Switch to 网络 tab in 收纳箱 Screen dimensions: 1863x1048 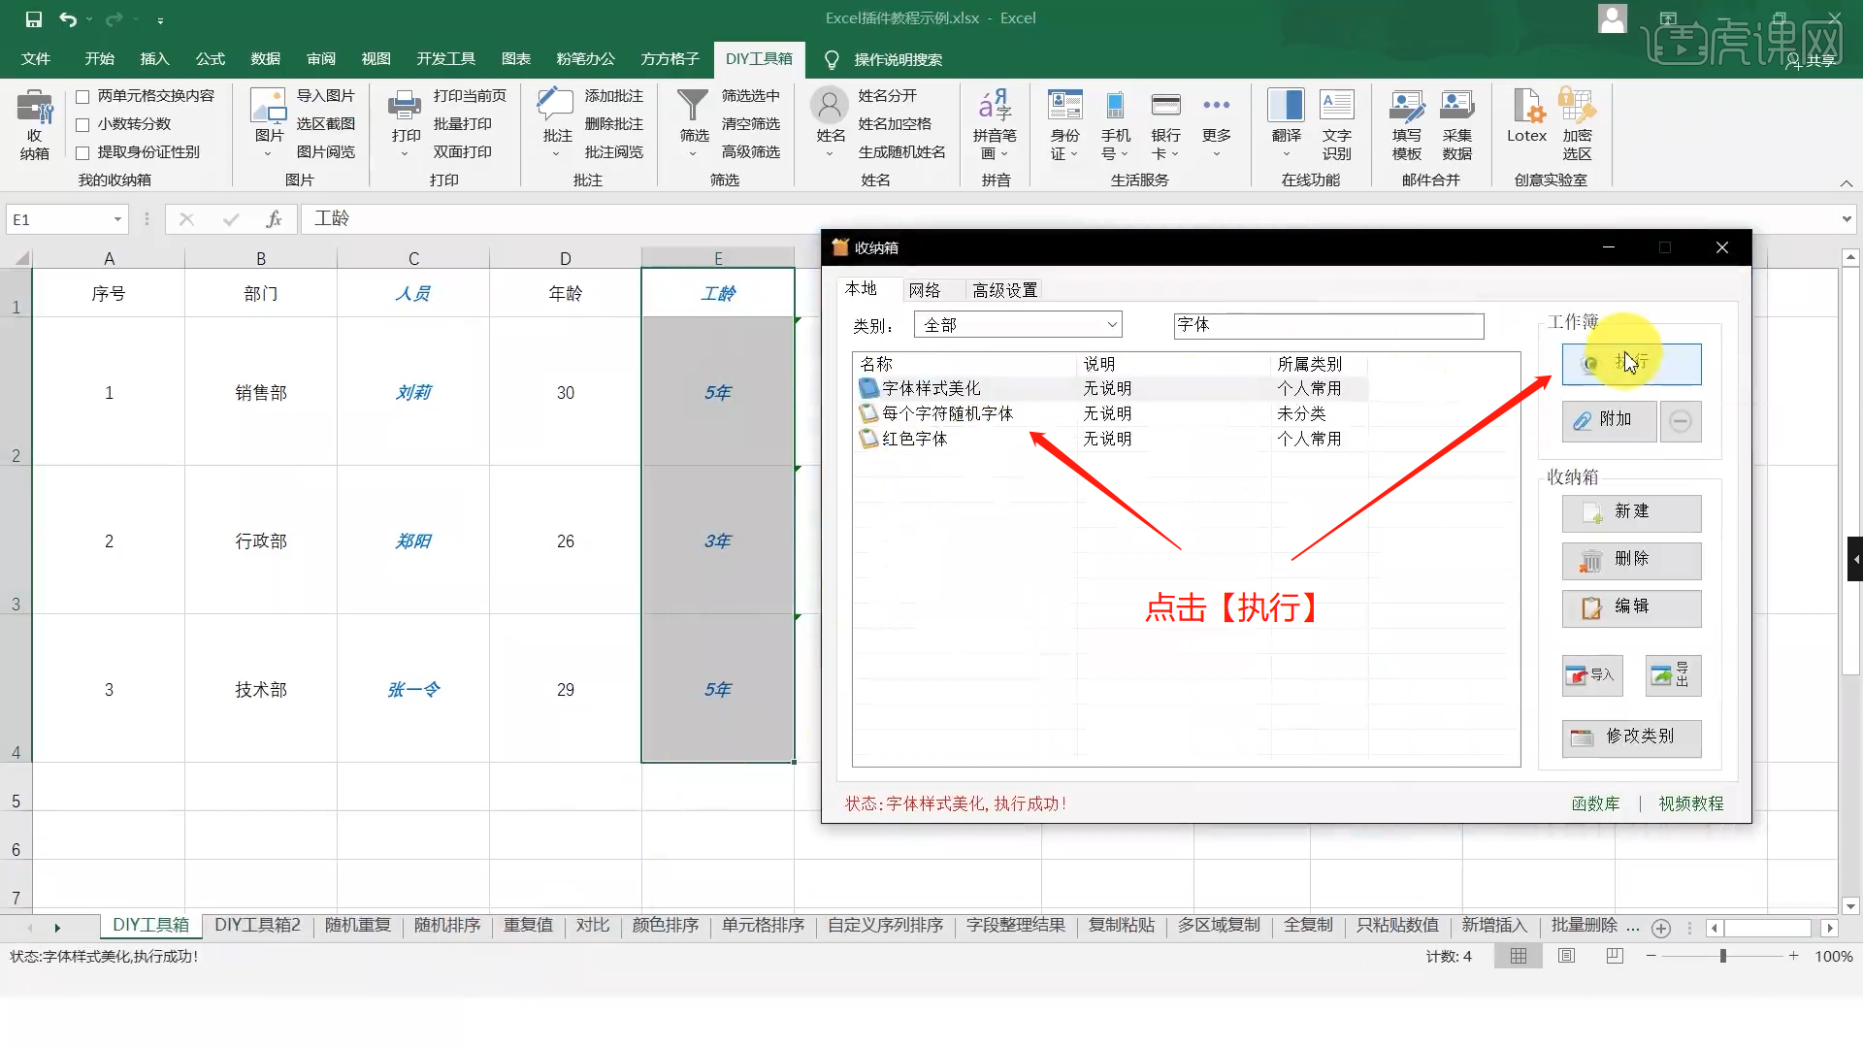(x=925, y=290)
